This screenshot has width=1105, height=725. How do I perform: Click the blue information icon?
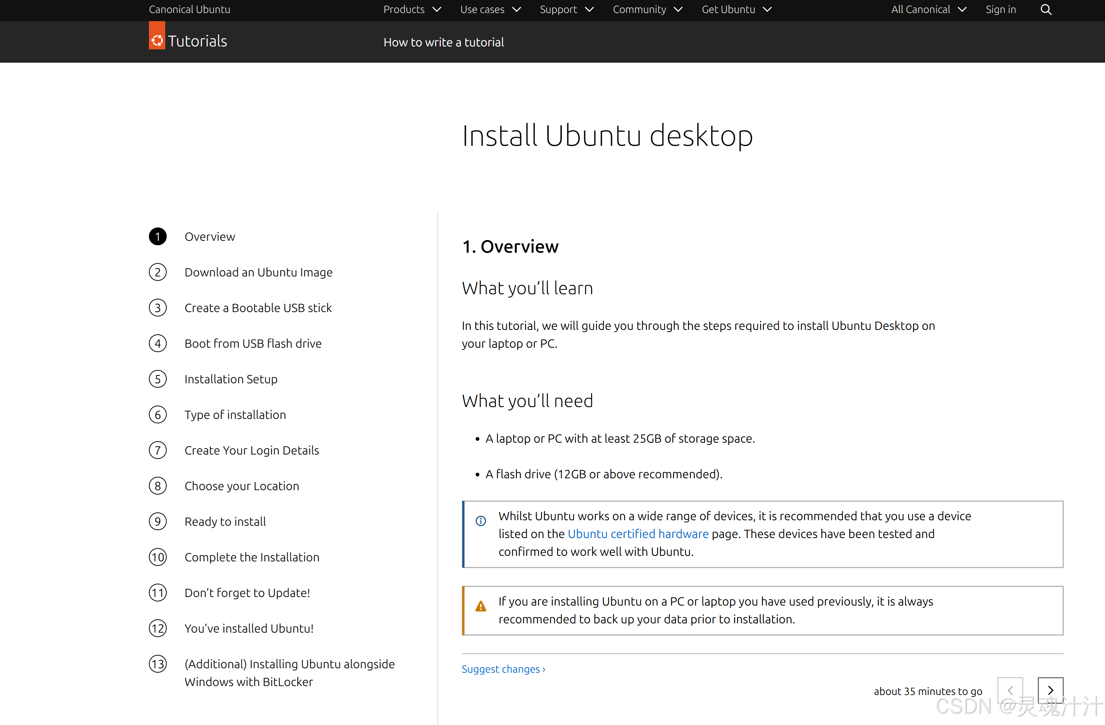(x=480, y=521)
